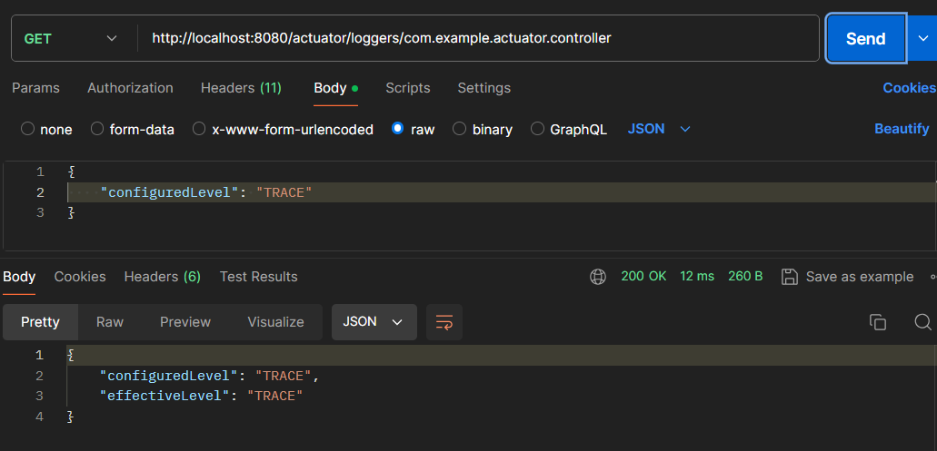
Task: Click "configuredLevel" in the response body
Action: click(x=169, y=376)
